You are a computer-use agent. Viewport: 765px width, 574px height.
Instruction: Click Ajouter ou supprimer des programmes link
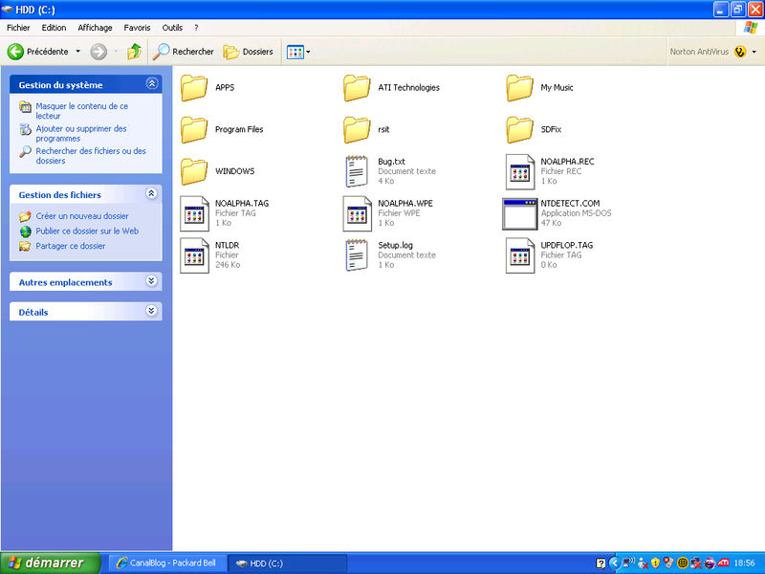pyautogui.click(x=80, y=133)
